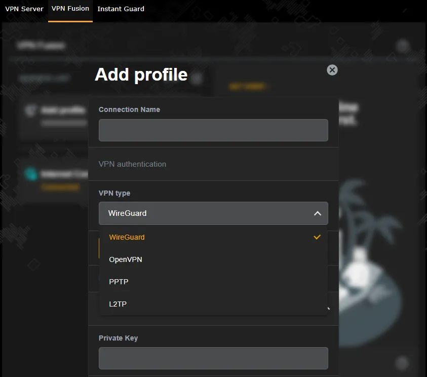Click the Connected status under the internet profile
Image resolution: width=427 pixels, height=377 pixels.
coord(60,186)
